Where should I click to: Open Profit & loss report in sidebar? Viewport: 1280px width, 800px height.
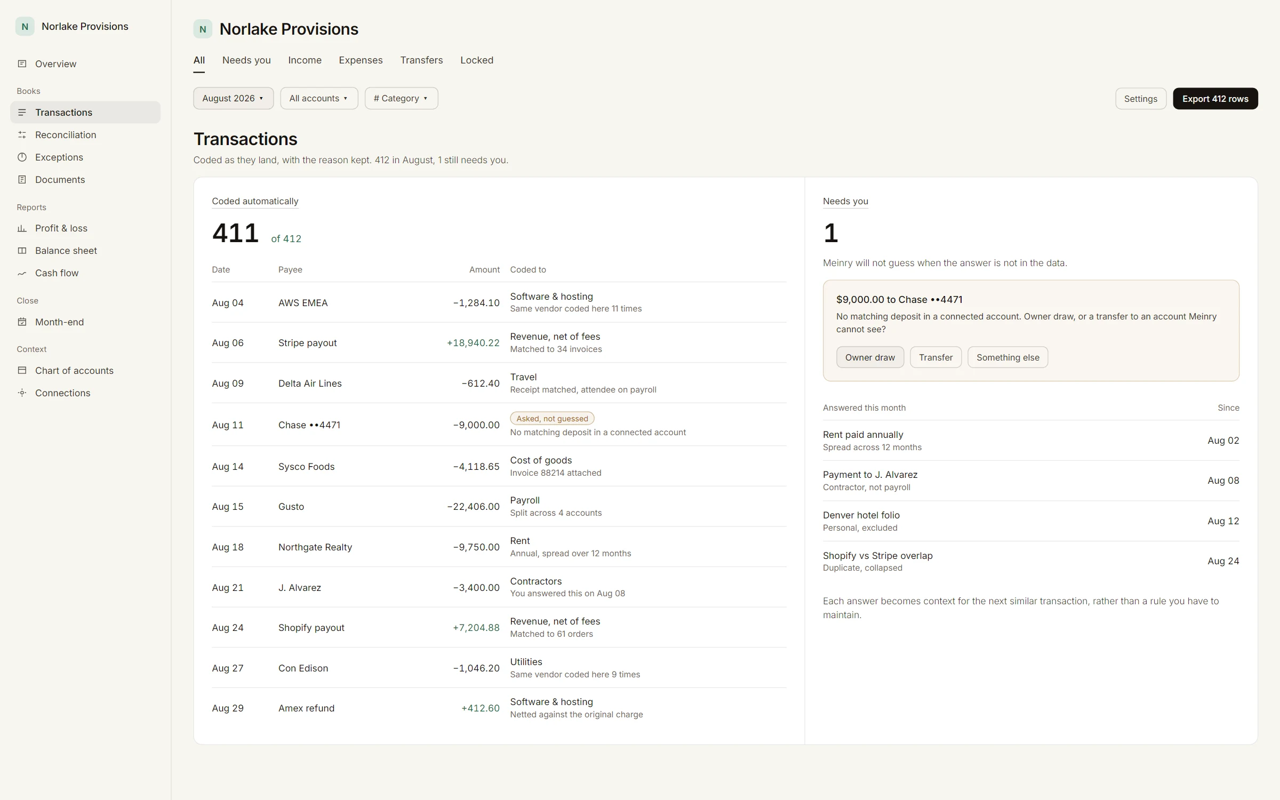tap(85, 228)
